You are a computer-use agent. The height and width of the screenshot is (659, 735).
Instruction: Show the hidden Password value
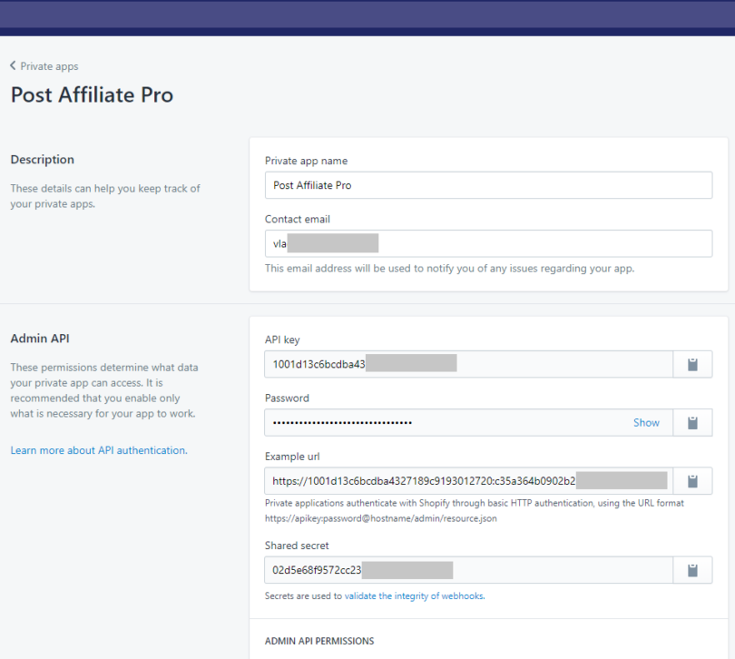pyautogui.click(x=646, y=422)
